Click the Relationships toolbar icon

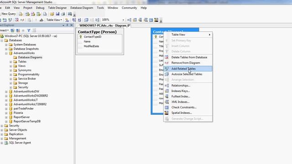click(129, 20)
